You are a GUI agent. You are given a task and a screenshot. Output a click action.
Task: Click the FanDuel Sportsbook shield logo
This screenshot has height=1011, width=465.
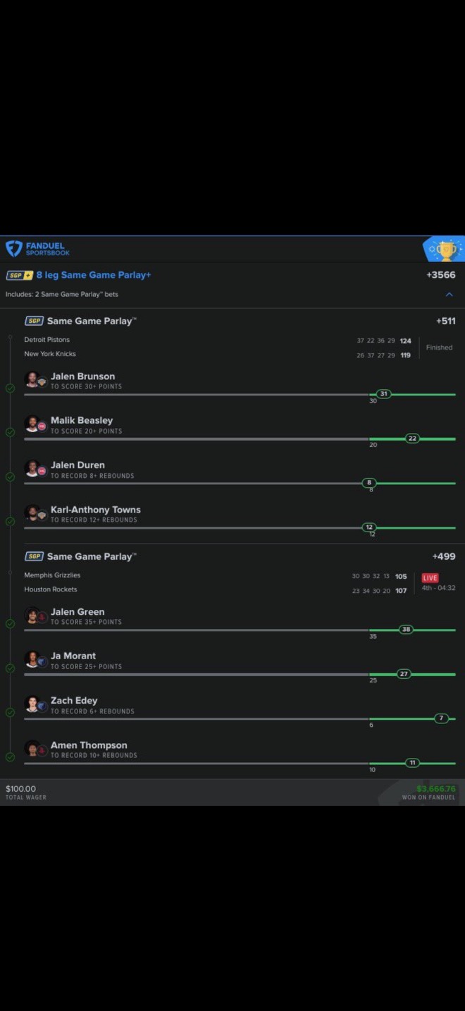point(13,249)
